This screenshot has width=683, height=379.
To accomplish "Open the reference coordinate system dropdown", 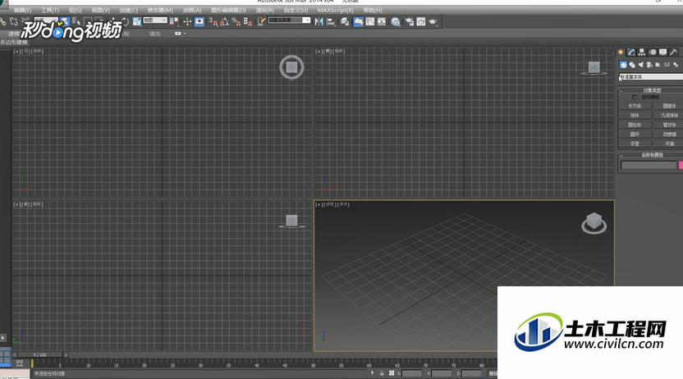I will (155, 21).
